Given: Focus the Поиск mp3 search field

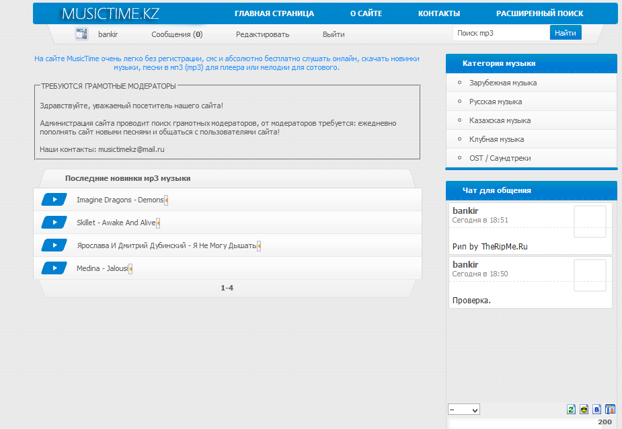Looking at the screenshot, I should pyautogui.click(x=501, y=33).
